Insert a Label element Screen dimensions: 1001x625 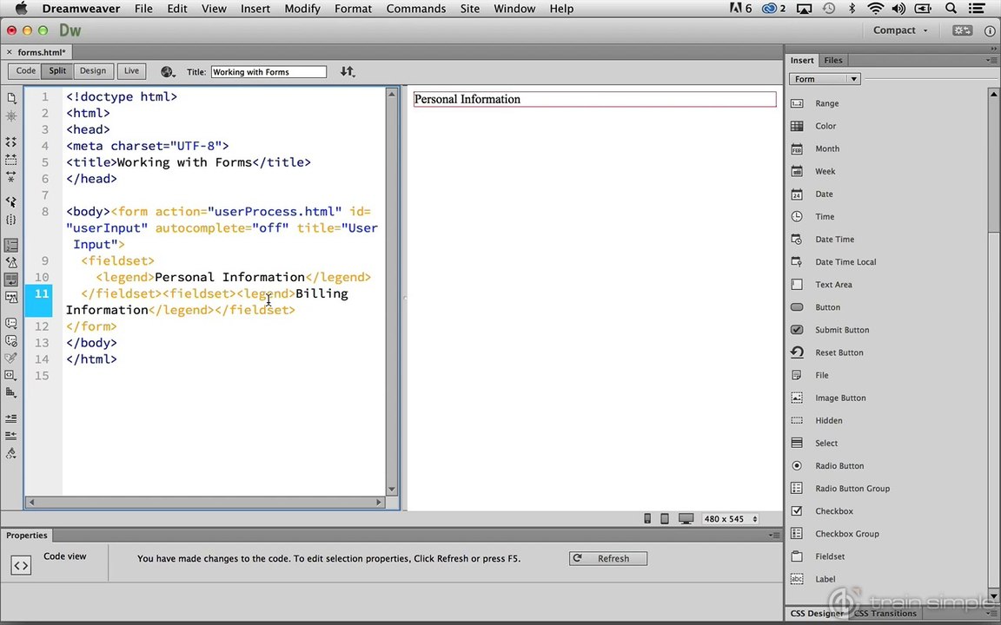pyautogui.click(x=825, y=579)
